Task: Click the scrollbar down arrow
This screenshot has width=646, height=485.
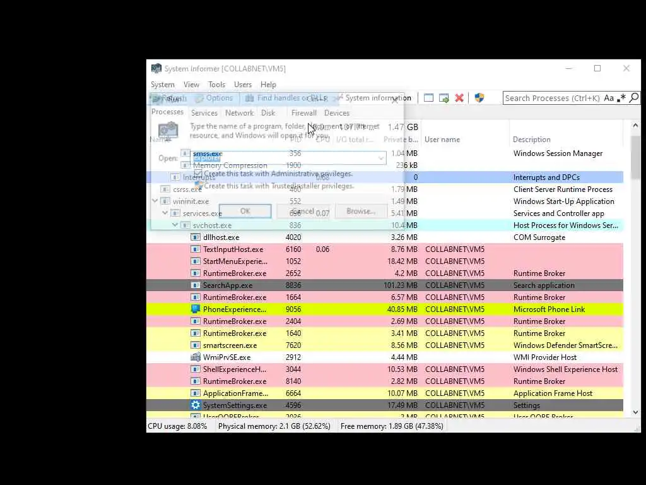Action: pos(635,412)
